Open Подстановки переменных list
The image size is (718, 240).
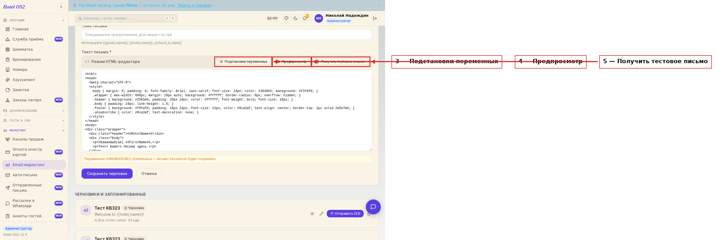click(x=243, y=62)
